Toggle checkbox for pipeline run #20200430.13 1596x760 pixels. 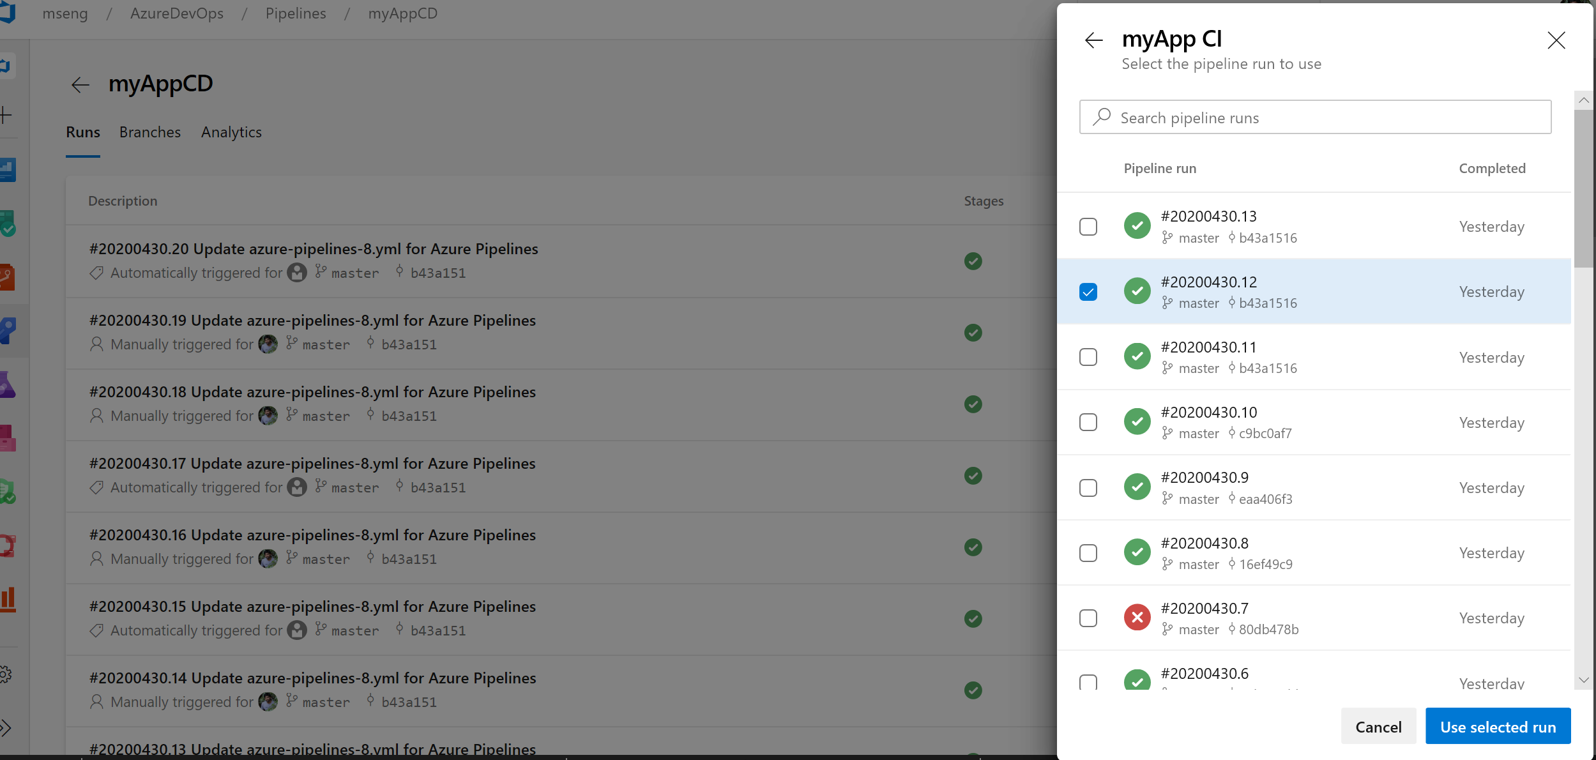pyautogui.click(x=1088, y=226)
